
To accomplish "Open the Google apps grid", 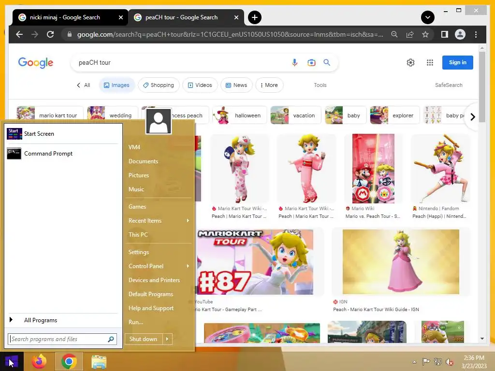I will [x=430, y=62].
